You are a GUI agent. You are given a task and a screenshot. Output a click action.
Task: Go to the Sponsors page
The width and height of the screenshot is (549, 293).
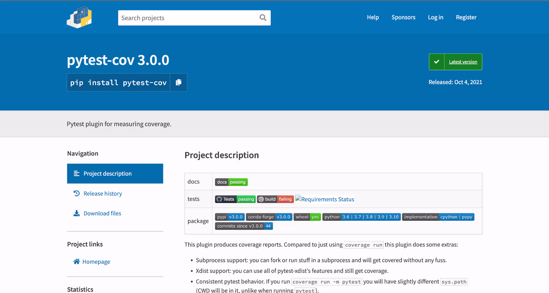tap(403, 17)
